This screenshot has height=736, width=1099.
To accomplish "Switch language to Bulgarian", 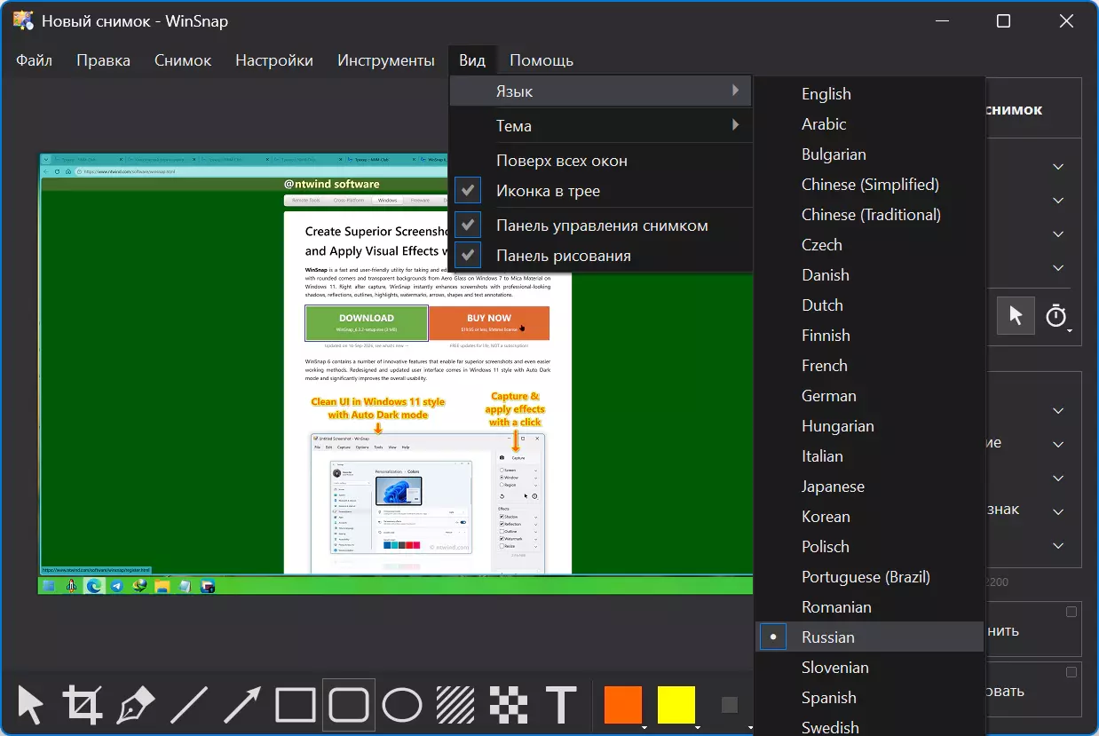I will point(870,154).
